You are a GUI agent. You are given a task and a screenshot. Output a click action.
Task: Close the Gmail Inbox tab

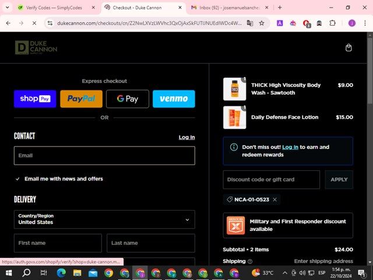tap(267, 8)
